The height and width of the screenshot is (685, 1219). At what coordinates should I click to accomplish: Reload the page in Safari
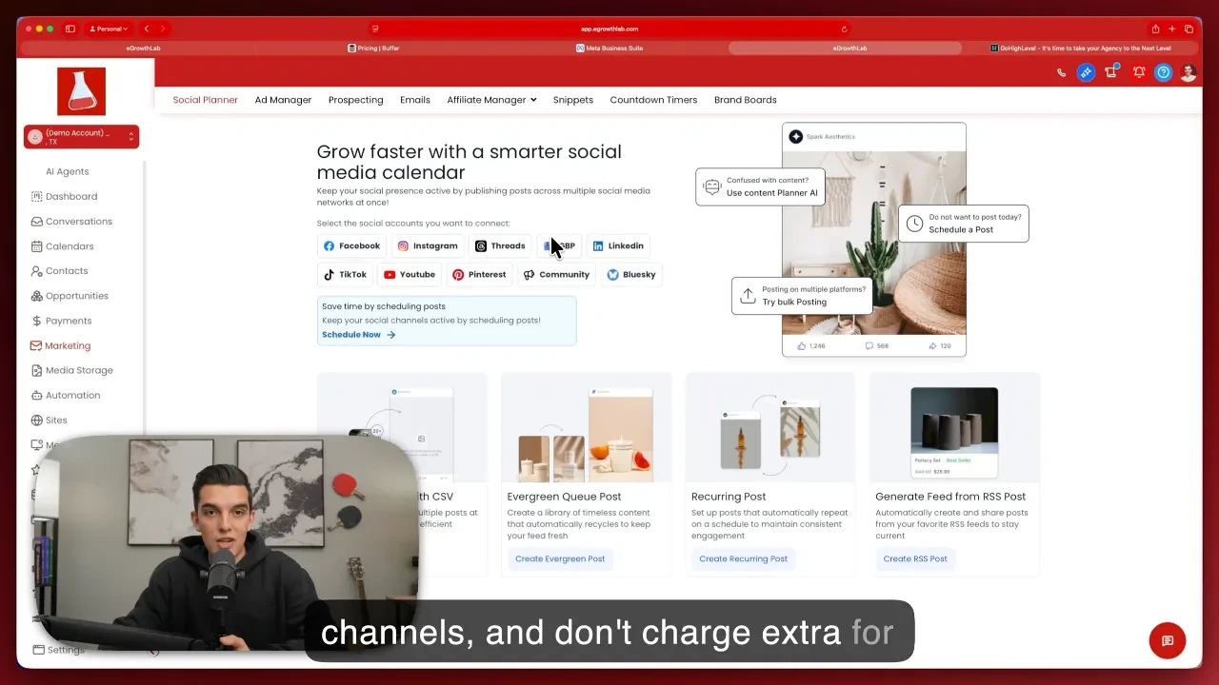(844, 29)
